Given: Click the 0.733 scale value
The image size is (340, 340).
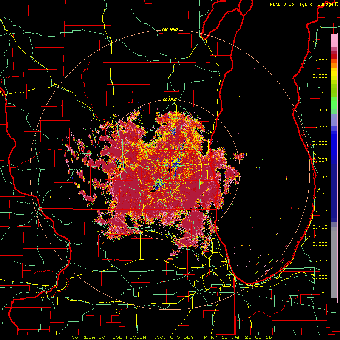Looking at the screenshot, I should pos(320,126).
